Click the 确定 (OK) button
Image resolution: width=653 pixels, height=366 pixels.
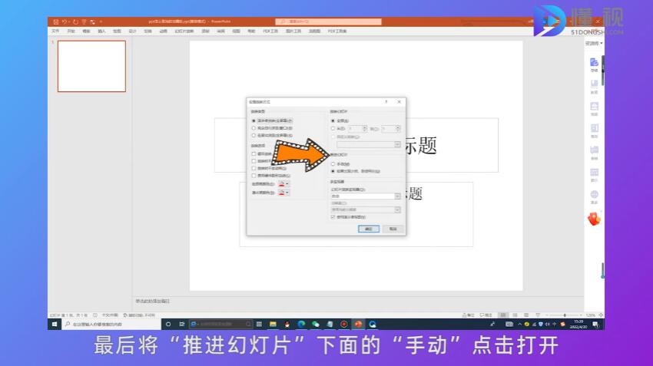[x=369, y=229]
